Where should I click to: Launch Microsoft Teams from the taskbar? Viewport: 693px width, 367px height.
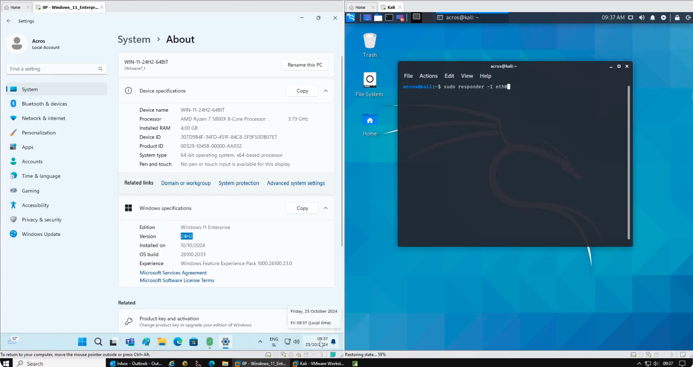(130, 342)
